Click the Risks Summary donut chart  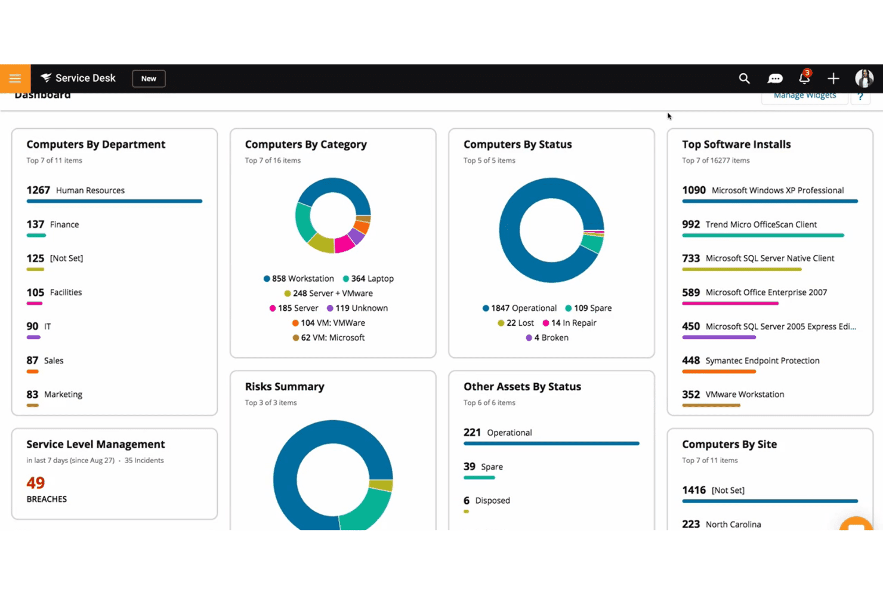tap(333, 476)
